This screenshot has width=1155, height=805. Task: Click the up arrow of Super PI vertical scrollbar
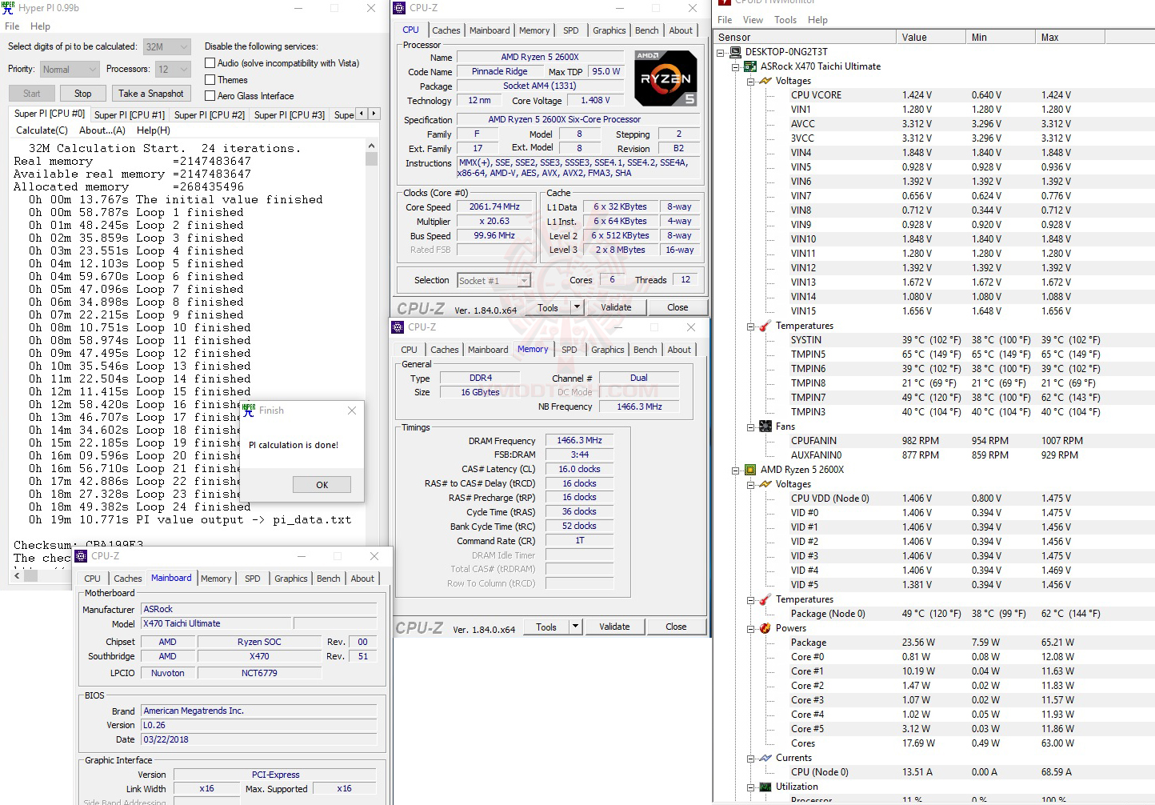coord(371,146)
